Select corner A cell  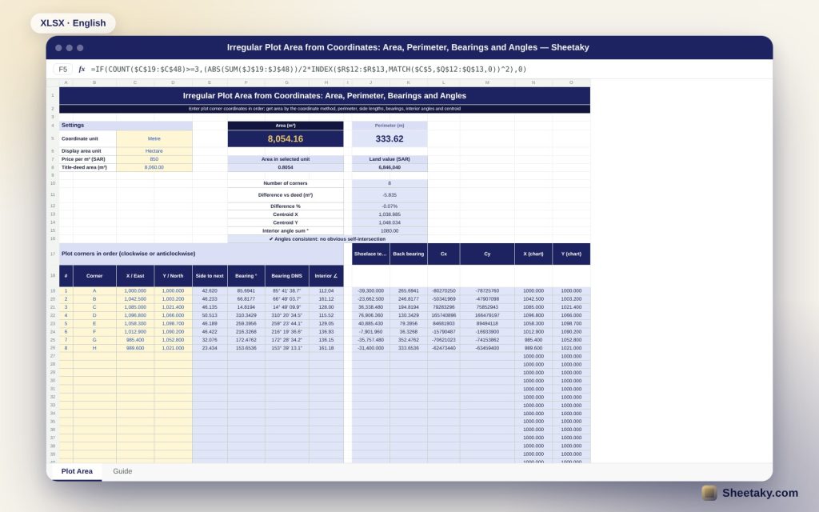tap(94, 291)
